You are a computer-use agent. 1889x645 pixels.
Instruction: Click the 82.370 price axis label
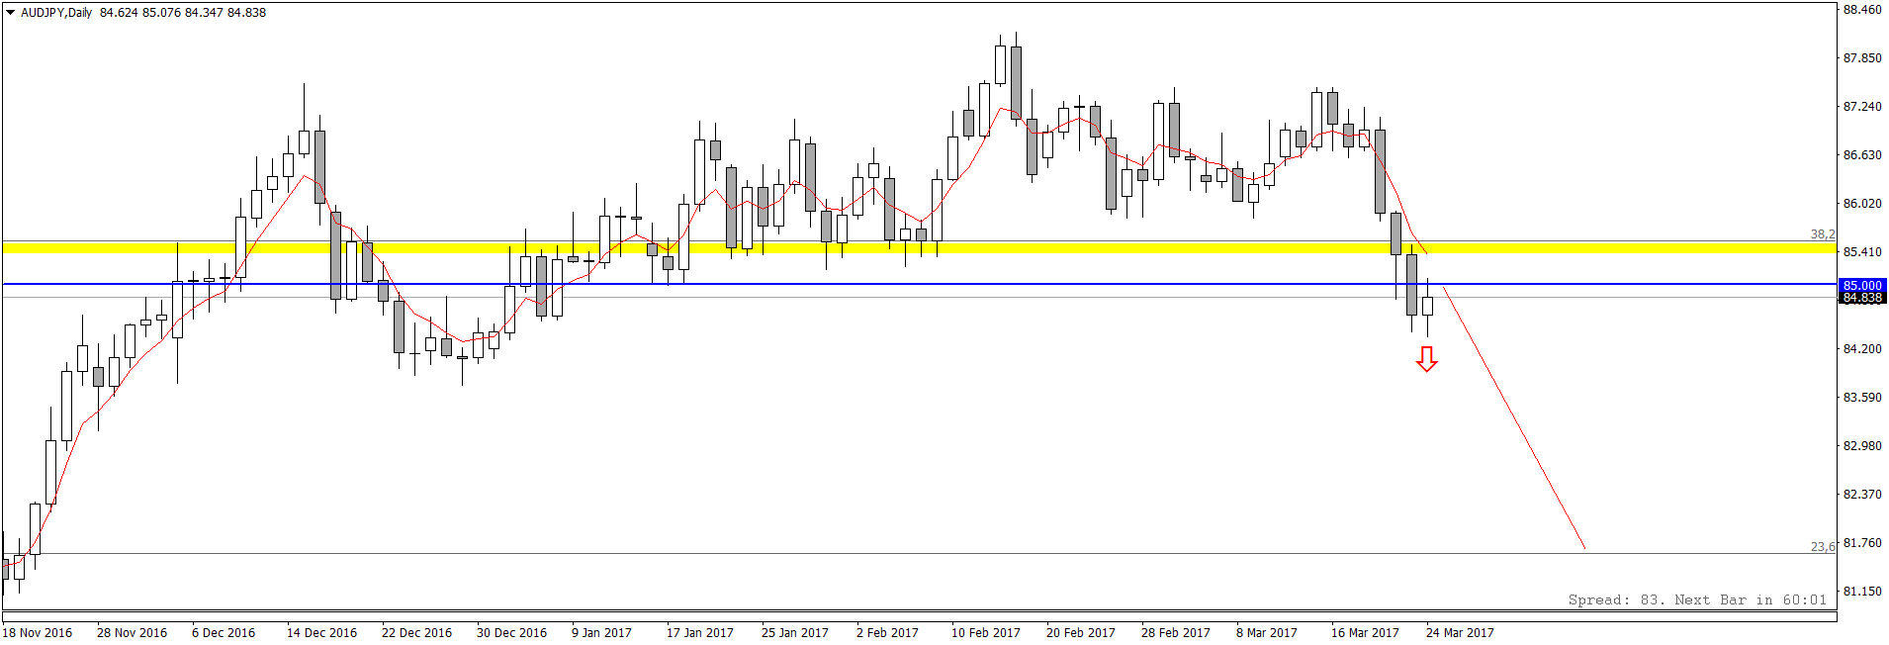[1862, 495]
